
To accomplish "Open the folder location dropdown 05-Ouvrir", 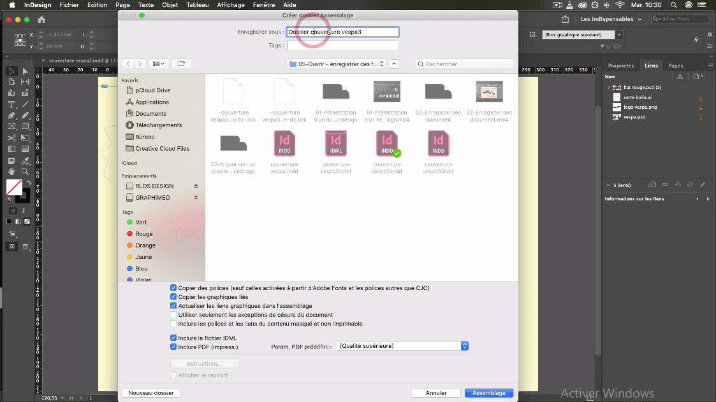I will pos(337,64).
